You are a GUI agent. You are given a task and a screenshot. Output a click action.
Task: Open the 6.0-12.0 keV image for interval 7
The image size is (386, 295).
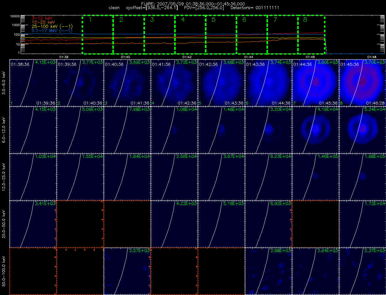click(x=315, y=130)
